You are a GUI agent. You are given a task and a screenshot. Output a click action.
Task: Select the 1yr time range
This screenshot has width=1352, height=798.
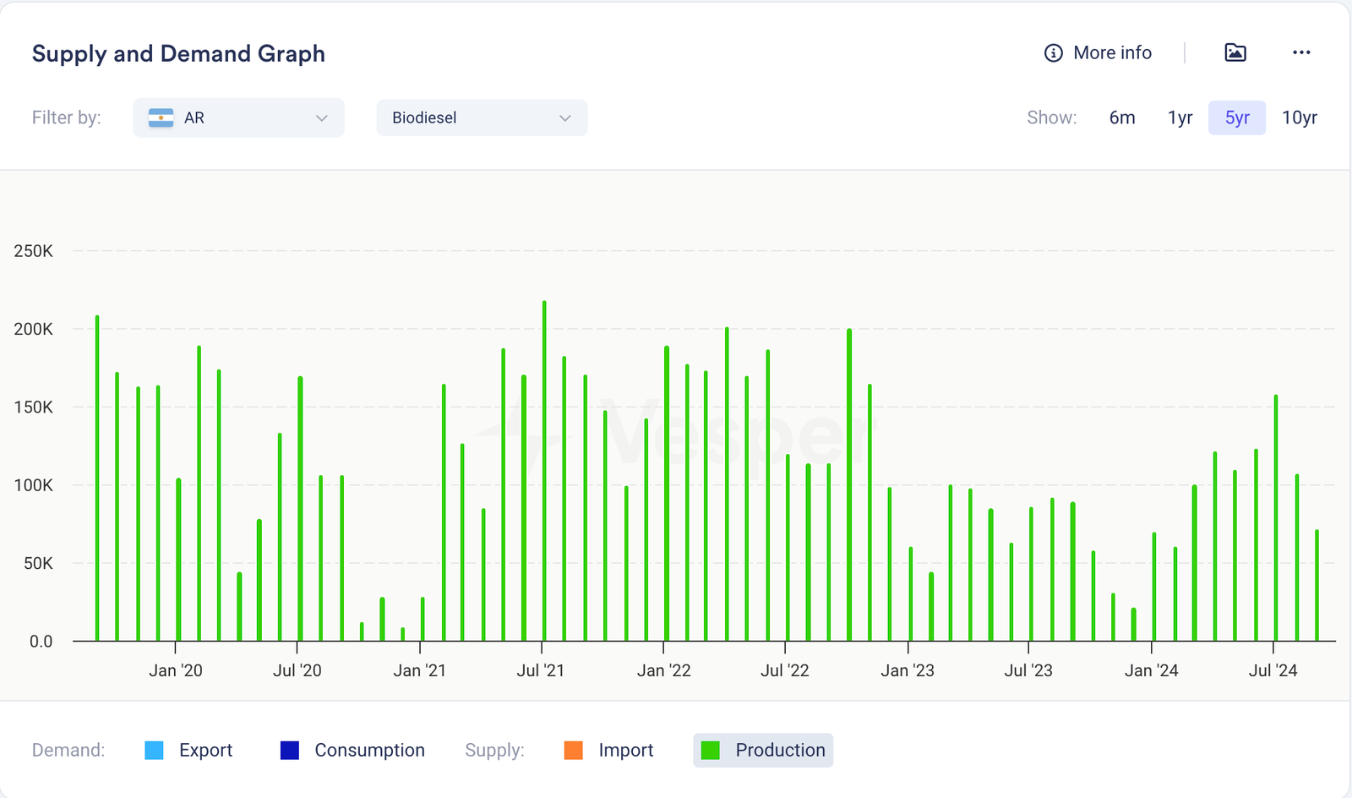pos(1180,118)
